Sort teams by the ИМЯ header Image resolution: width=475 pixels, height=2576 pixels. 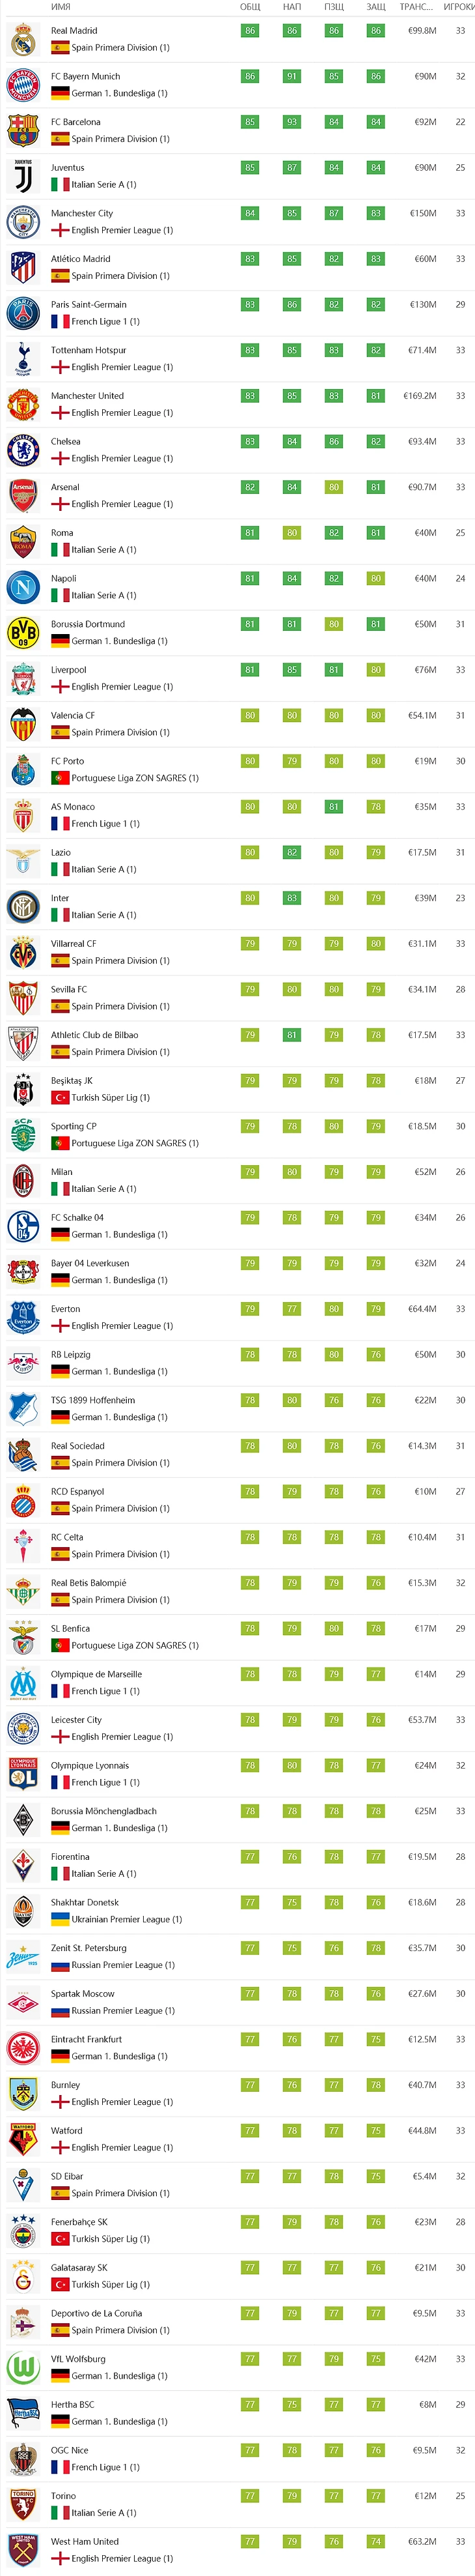[x=60, y=7]
